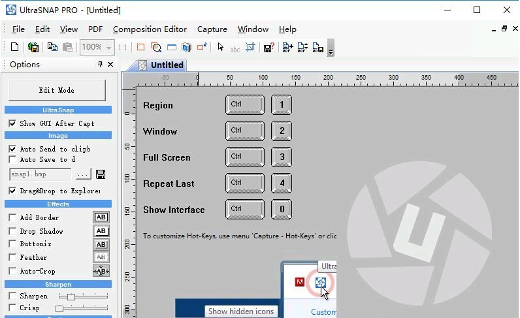
Task: Click the magnifier capture toolbar icon
Action: point(156,47)
